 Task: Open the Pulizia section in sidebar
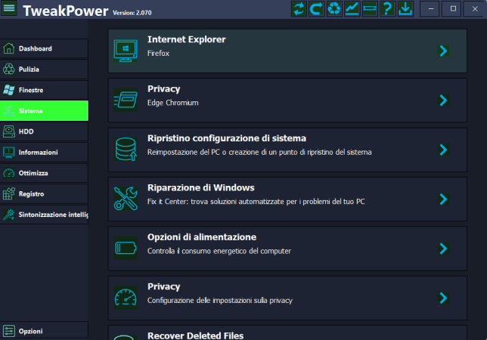coord(30,70)
